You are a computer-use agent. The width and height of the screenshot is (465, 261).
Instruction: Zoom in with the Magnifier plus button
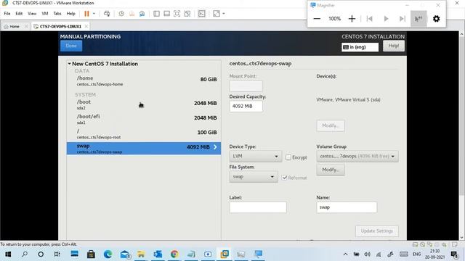(352, 19)
